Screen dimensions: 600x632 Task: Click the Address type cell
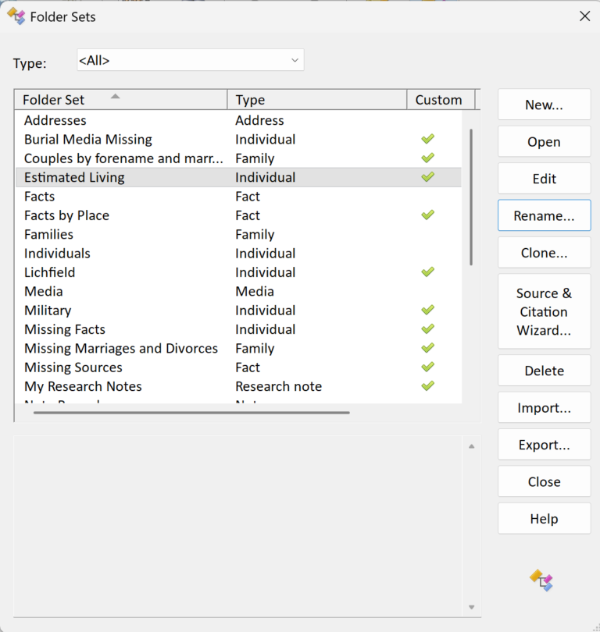pyautogui.click(x=259, y=120)
